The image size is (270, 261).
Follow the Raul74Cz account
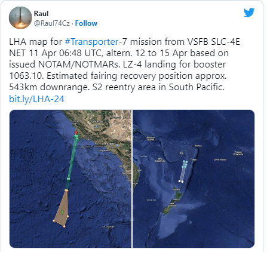(86, 23)
